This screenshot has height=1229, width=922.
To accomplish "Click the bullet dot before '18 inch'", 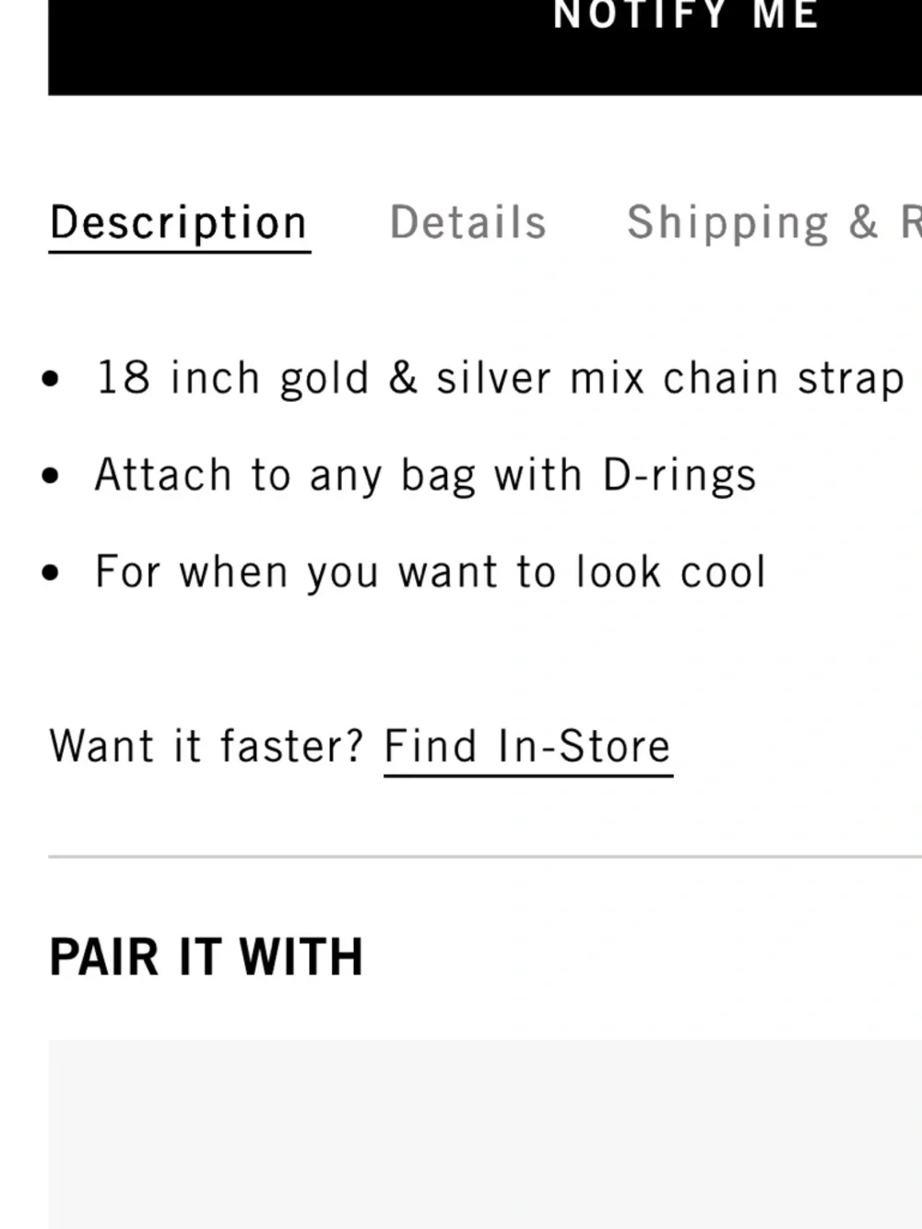I will pos(52,379).
